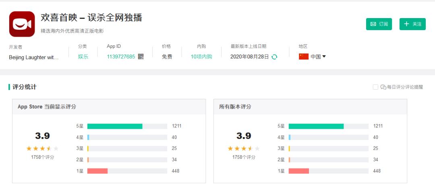Click App ID 1139727685 link

point(121,57)
